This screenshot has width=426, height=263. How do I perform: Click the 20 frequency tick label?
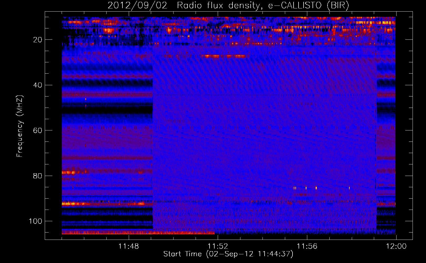point(38,40)
